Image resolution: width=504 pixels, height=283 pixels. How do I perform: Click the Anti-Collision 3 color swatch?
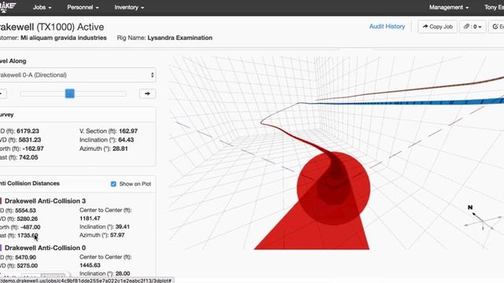(1, 201)
